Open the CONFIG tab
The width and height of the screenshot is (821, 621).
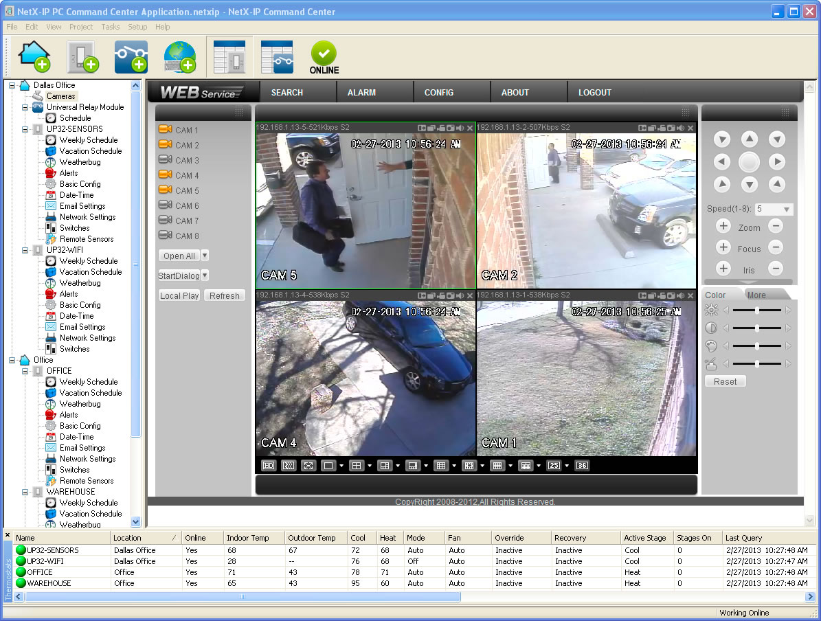coord(439,92)
